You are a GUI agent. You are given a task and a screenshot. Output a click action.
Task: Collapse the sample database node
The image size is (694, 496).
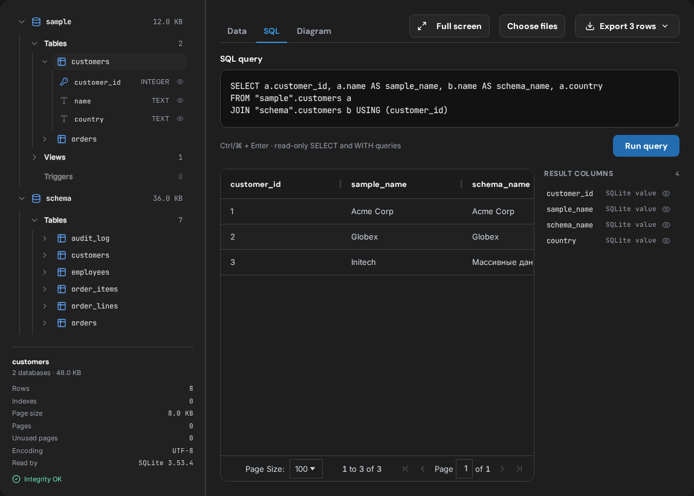pyautogui.click(x=22, y=22)
